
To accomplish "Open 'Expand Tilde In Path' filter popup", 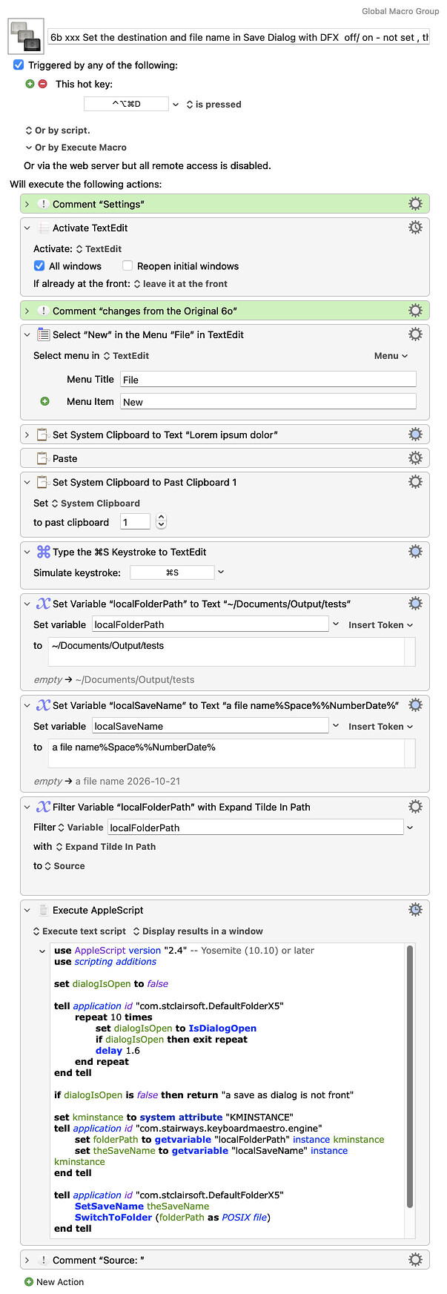I will click(x=106, y=847).
